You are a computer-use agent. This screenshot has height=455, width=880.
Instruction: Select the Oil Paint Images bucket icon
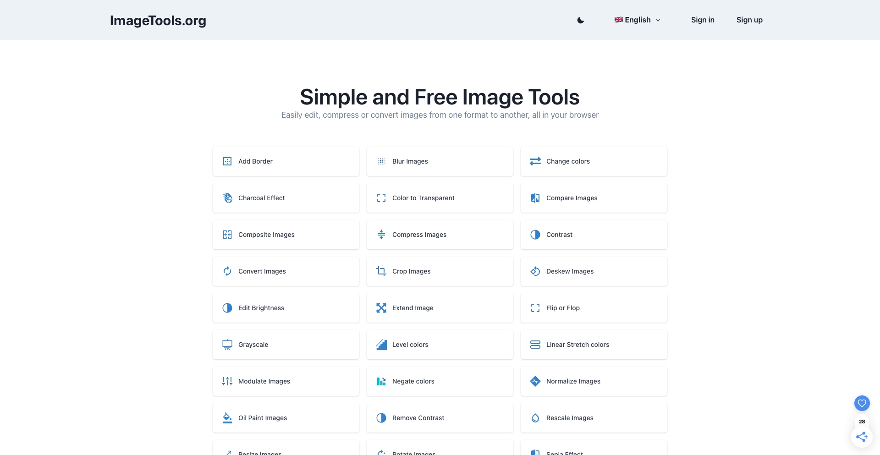point(227,418)
